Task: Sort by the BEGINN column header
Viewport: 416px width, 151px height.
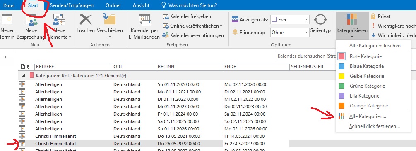Action: click(190, 67)
